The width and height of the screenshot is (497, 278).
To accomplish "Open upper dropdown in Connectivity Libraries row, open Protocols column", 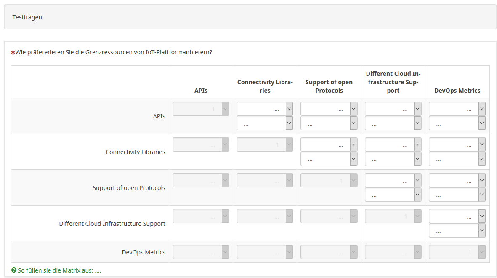I will click(x=329, y=144).
